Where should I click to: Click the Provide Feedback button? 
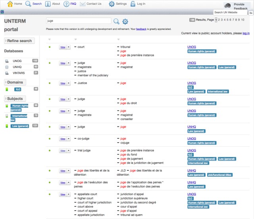[238, 6]
